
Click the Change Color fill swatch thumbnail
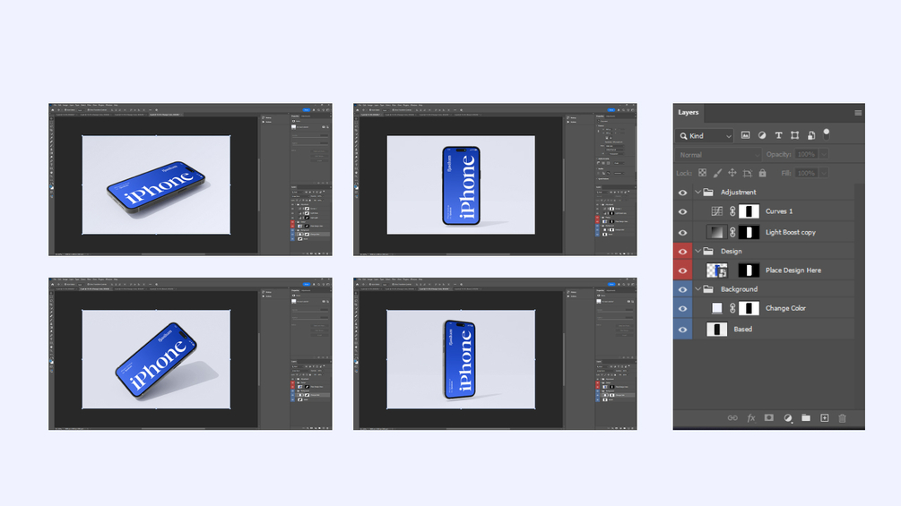click(716, 308)
